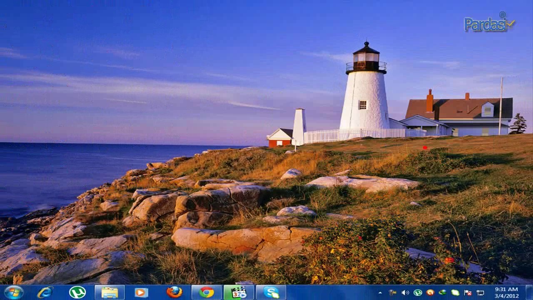Image resolution: width=533 pixels, height=300 pixels.
Task: Open the orange antivirus tray icon
Action: 430,292
